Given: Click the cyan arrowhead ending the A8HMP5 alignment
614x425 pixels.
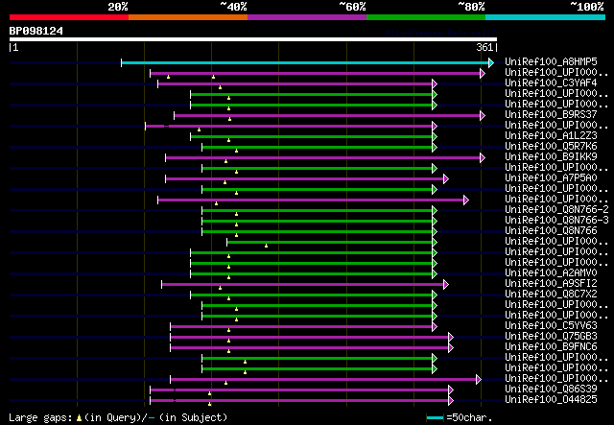Looking at the screenshot, I should [x=491, y=62].
